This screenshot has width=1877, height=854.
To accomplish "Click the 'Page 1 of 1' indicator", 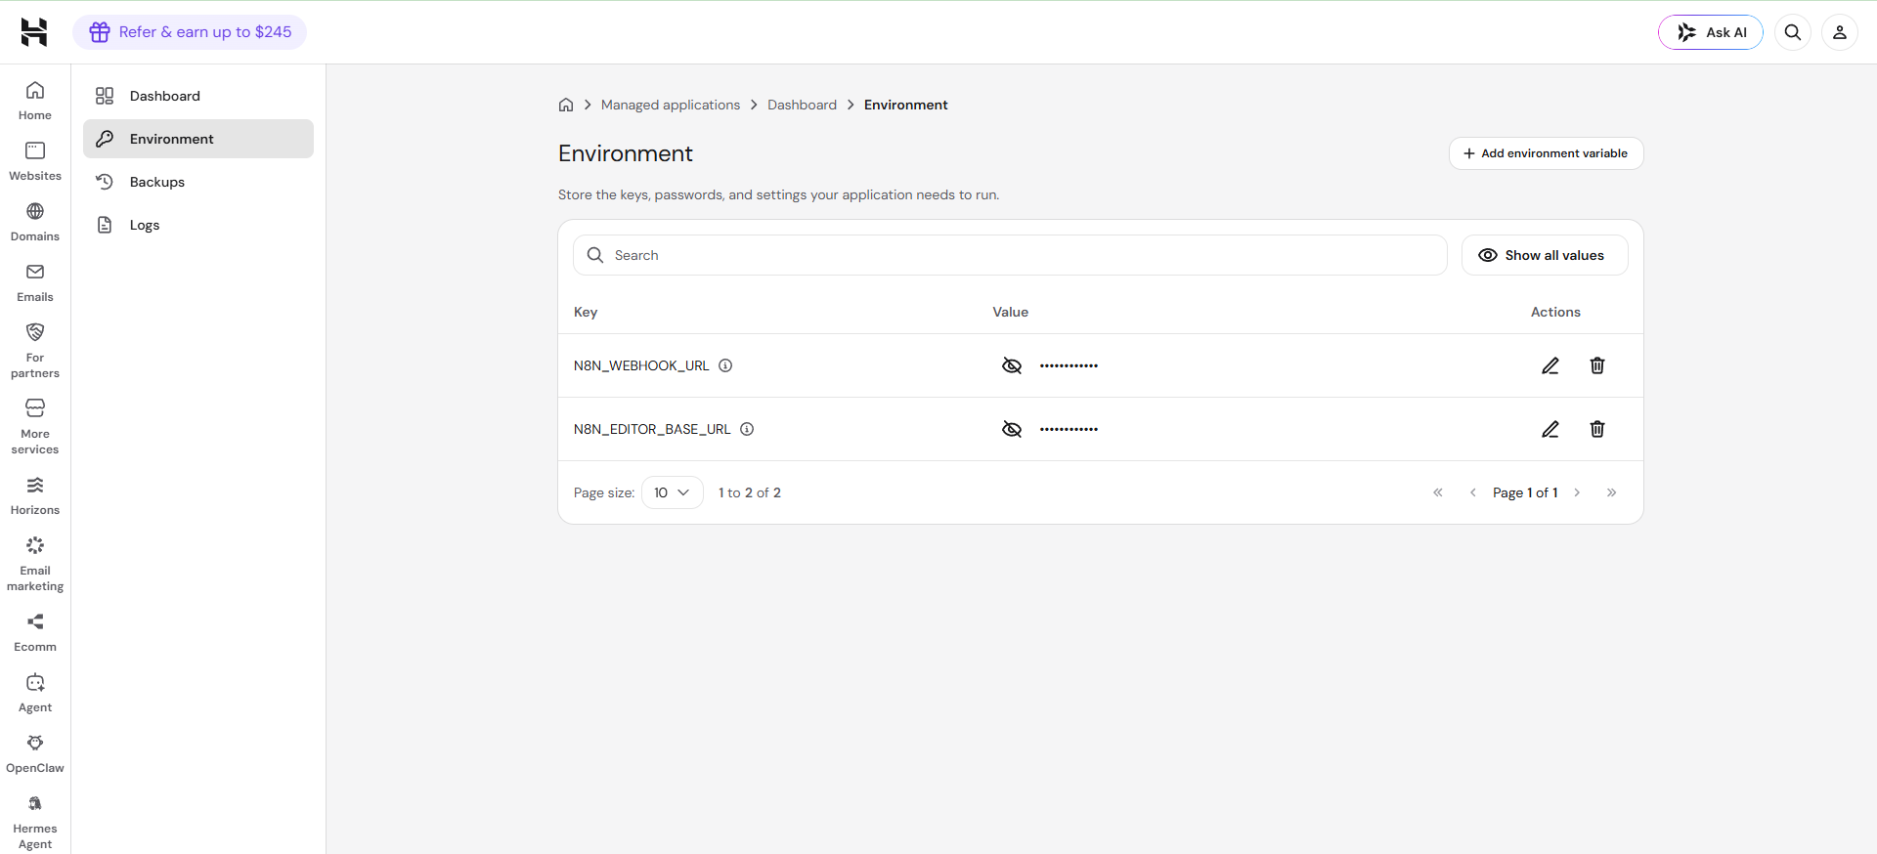I will pos(1525,492).
